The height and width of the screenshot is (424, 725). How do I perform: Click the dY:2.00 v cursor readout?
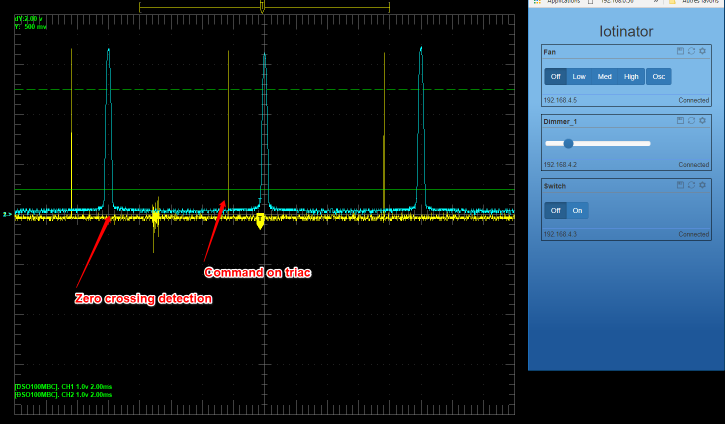click(x=28, y=18)
